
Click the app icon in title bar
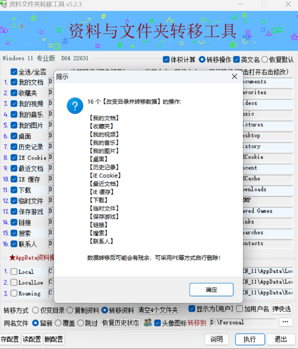pos(5,4)
